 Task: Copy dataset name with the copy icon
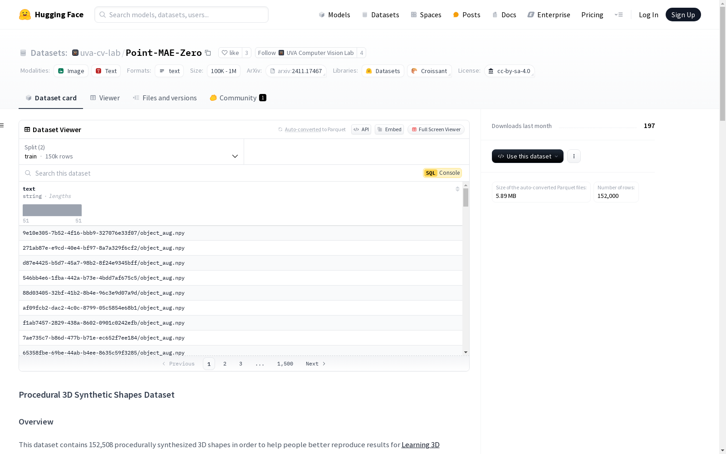click(208, 53)
